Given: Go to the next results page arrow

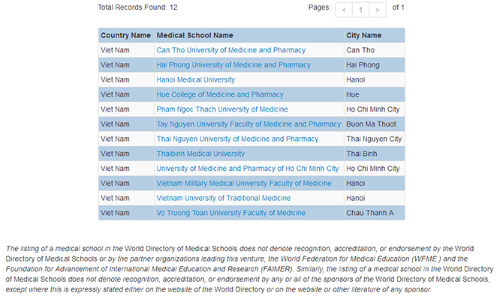Looking at the screenshot, I should (x=378, y=10).
